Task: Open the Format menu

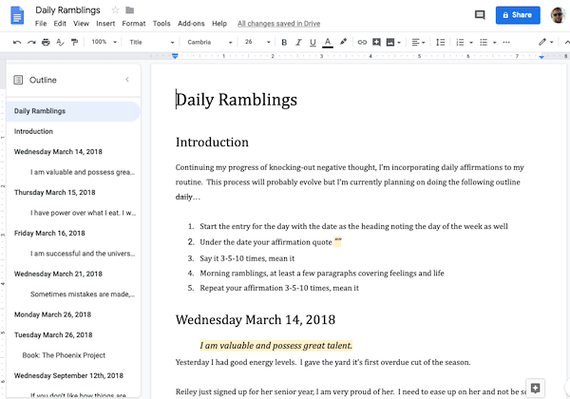Action: coord(134,23)
